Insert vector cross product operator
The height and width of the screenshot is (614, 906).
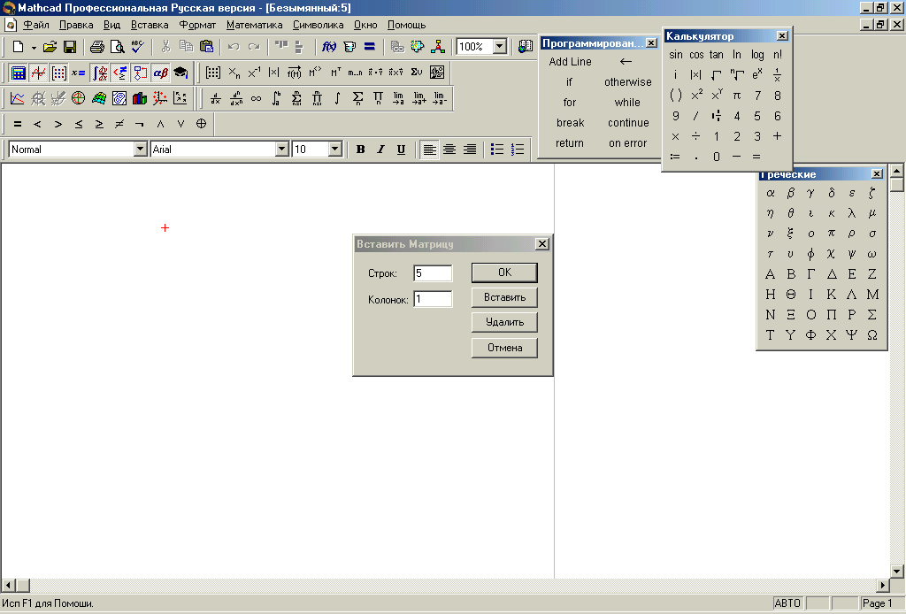395,73
